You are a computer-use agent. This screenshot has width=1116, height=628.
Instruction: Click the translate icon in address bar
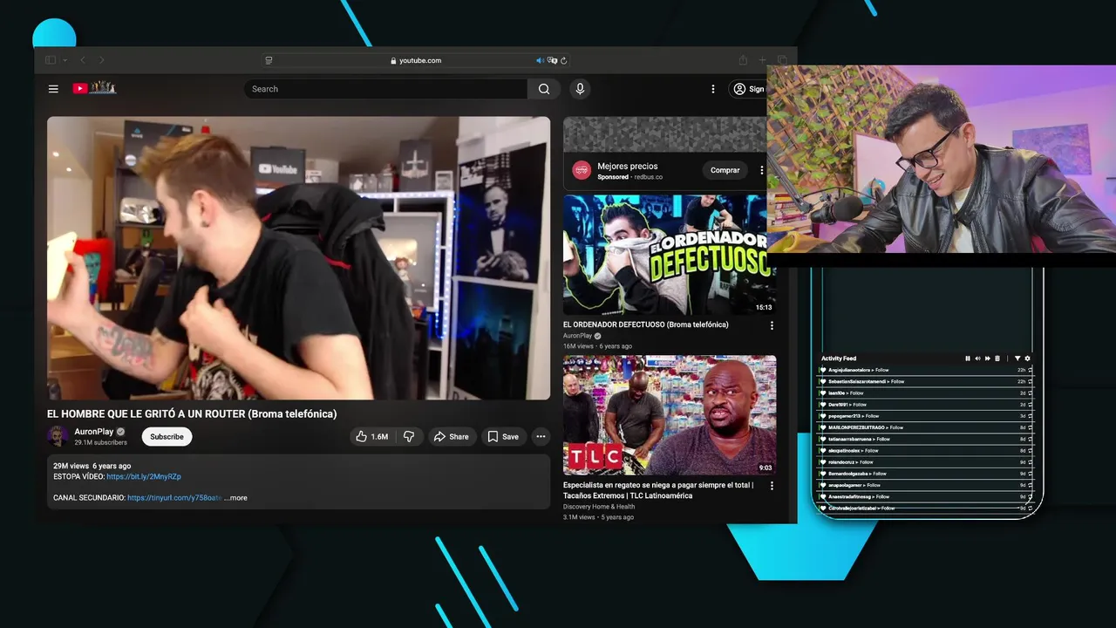[x=553, y=60]
